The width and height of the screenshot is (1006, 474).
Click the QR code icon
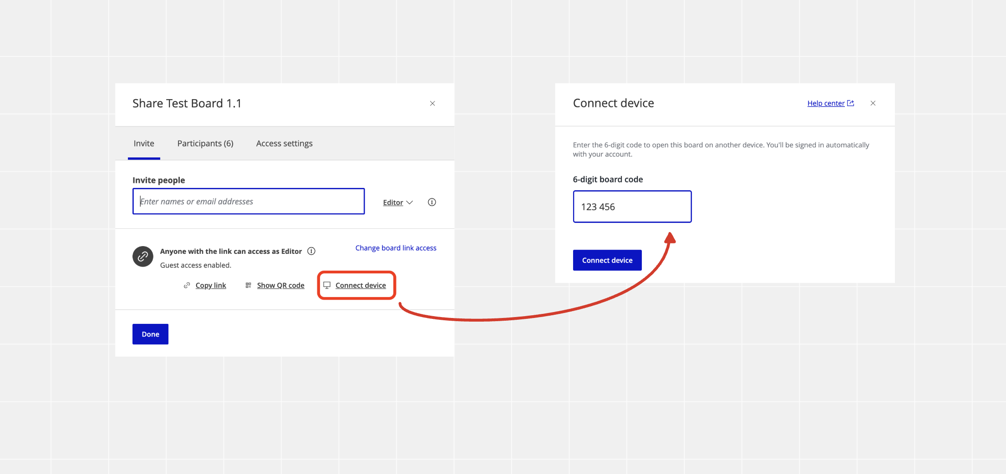[248, 285]
